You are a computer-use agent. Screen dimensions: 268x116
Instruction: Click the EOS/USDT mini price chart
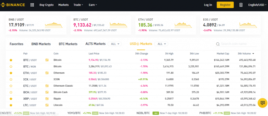(x=248, y=25)
